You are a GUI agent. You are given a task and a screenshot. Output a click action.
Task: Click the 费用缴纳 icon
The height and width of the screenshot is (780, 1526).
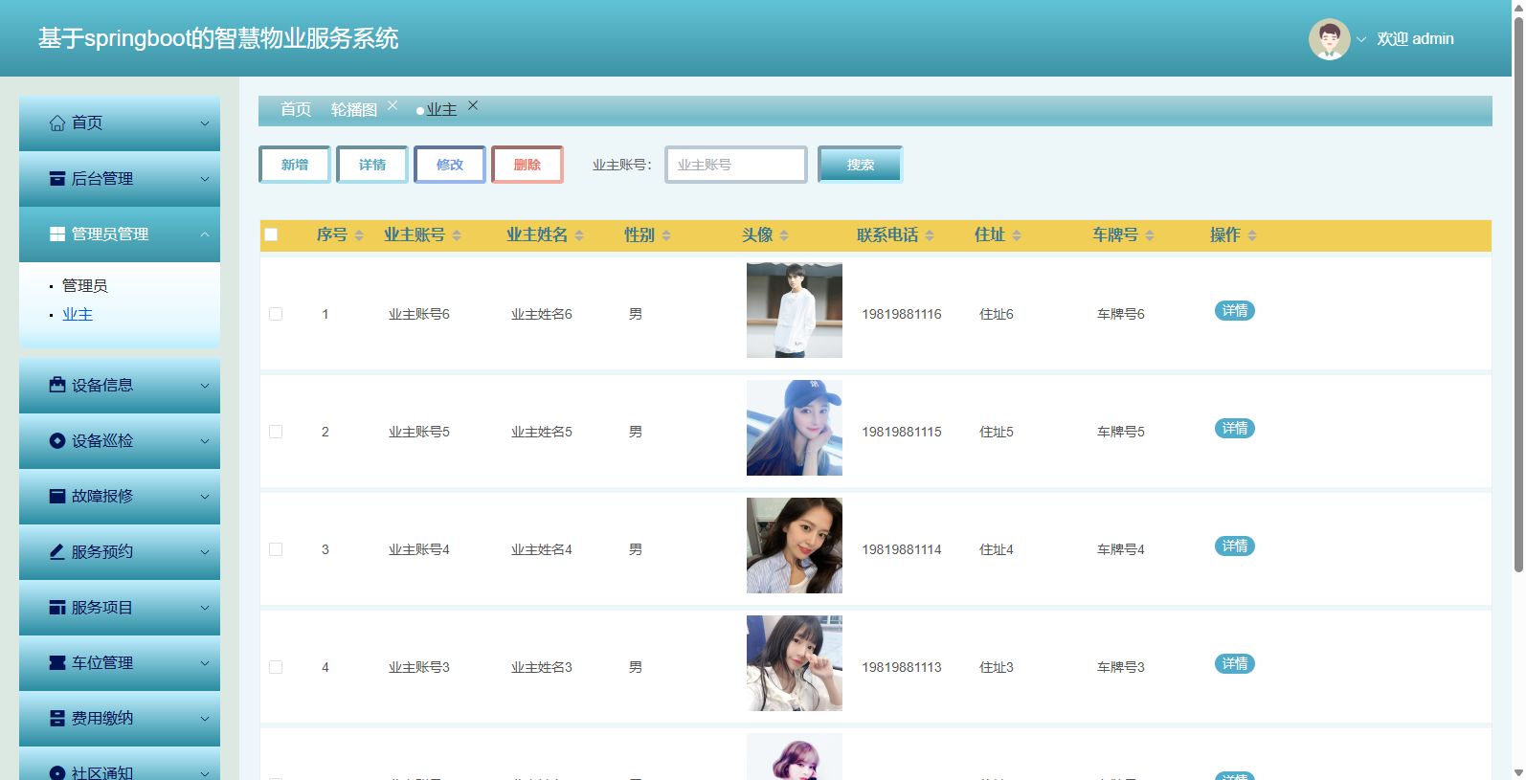click(57, 719)
